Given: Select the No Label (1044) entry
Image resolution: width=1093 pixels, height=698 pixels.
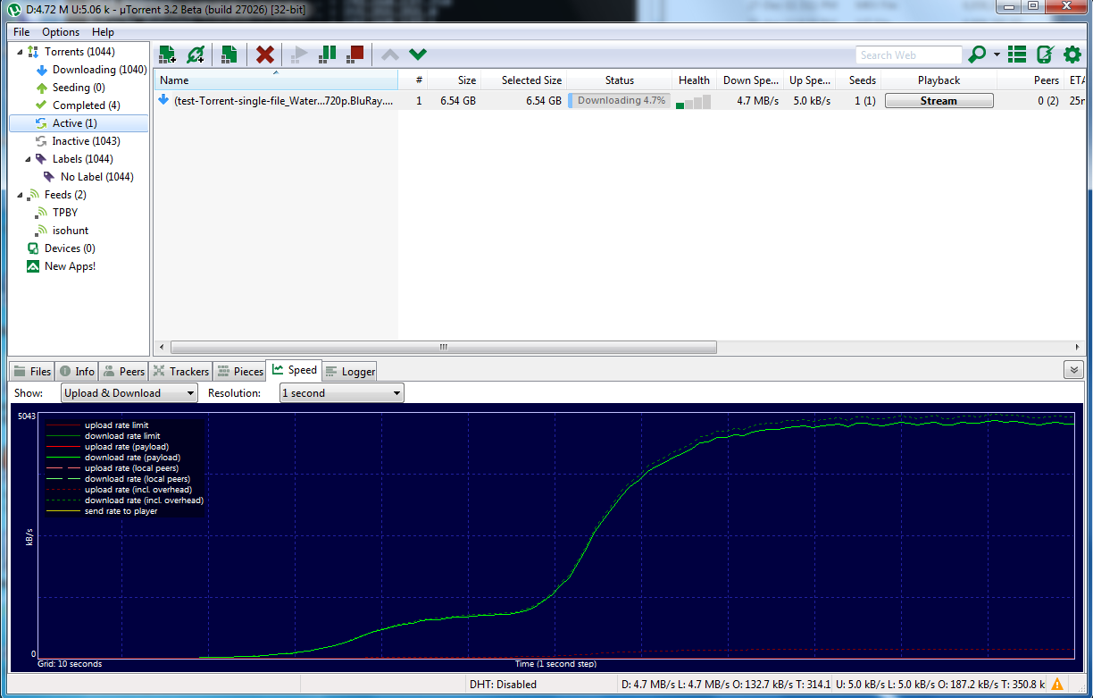Looking at the screenshot, I should (88, 177).
